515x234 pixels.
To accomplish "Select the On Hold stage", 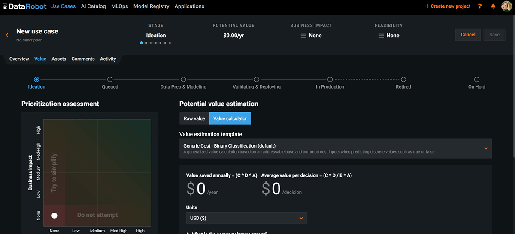I will pos(476,80).
